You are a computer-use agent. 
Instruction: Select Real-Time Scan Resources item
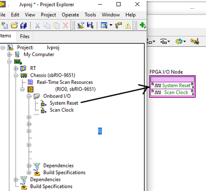65,82
